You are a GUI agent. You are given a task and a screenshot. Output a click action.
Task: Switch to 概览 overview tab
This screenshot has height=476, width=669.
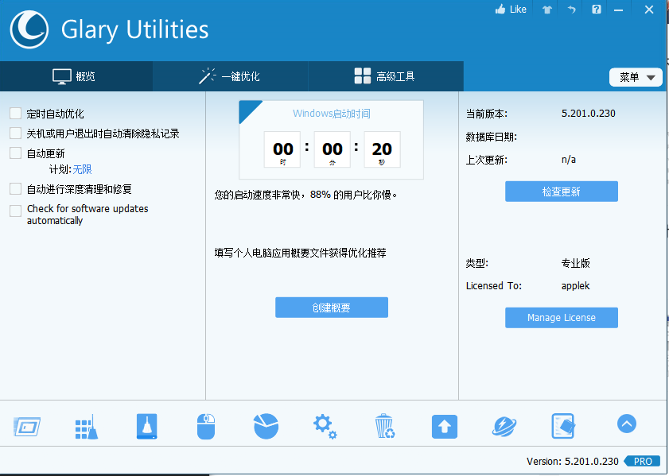[76, 76]
